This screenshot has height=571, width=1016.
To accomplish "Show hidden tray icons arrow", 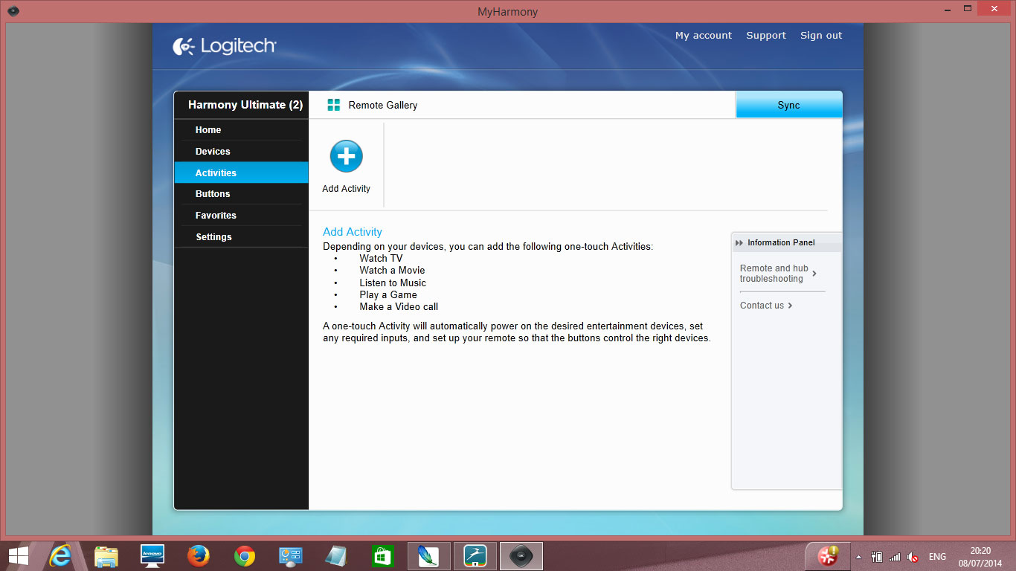I will [x=859, y=556].
